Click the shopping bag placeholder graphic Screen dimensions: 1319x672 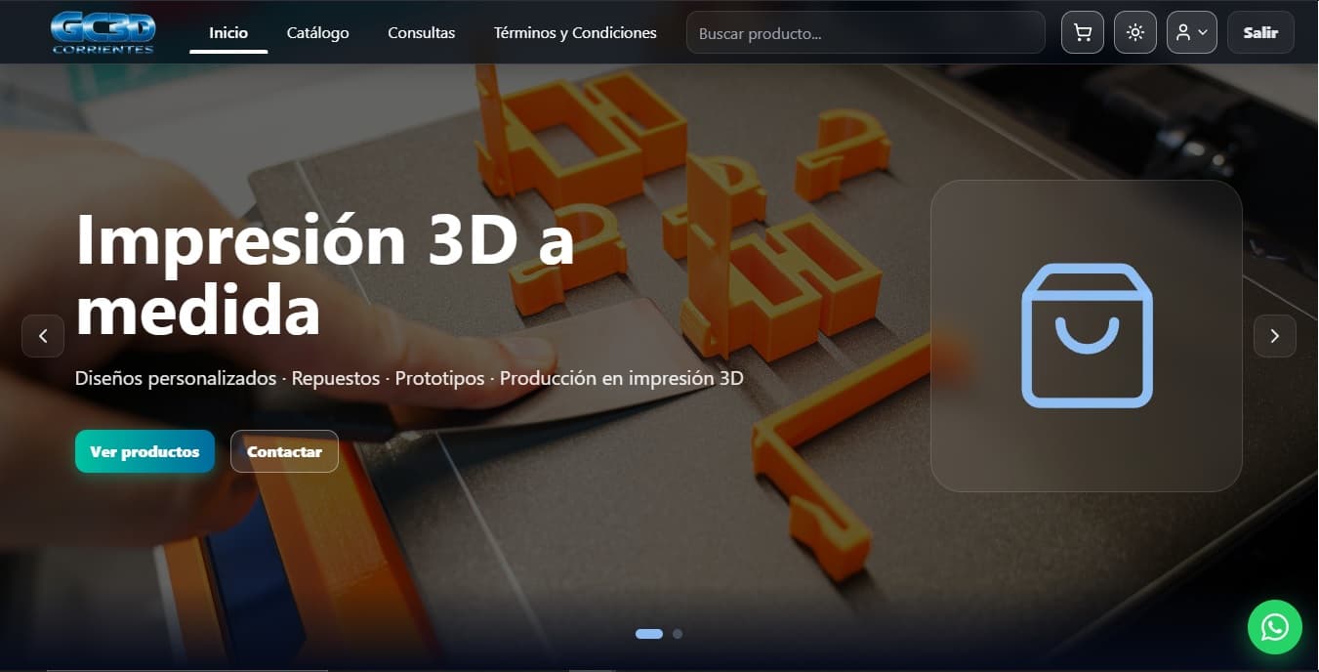tap(1087, 335)
